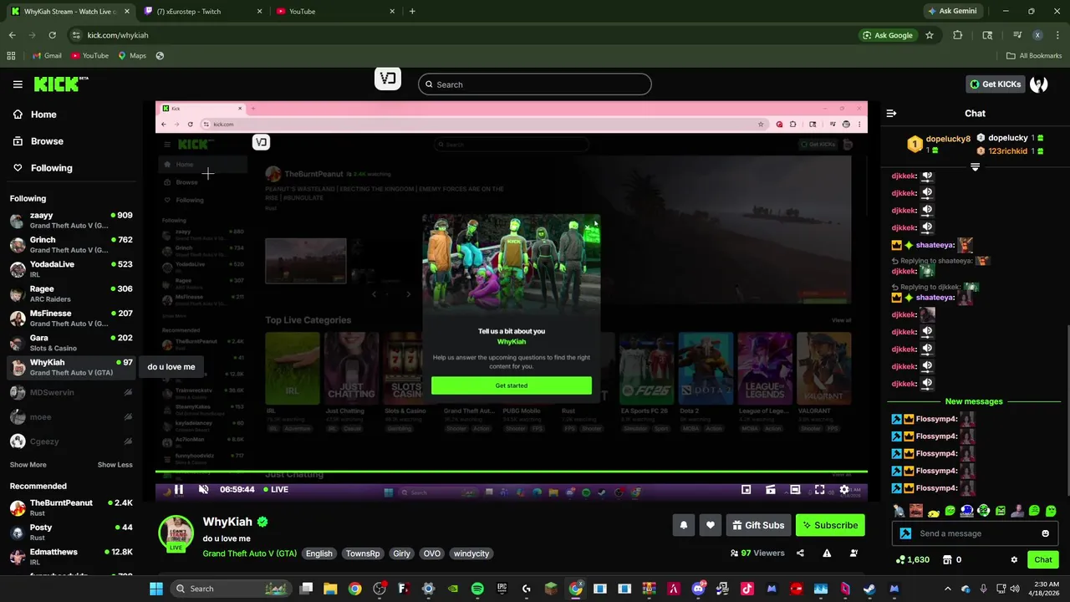The image size is (1070, 602).
Task: Collapse Following list with Show Less
Action: (x=115, y=465)
